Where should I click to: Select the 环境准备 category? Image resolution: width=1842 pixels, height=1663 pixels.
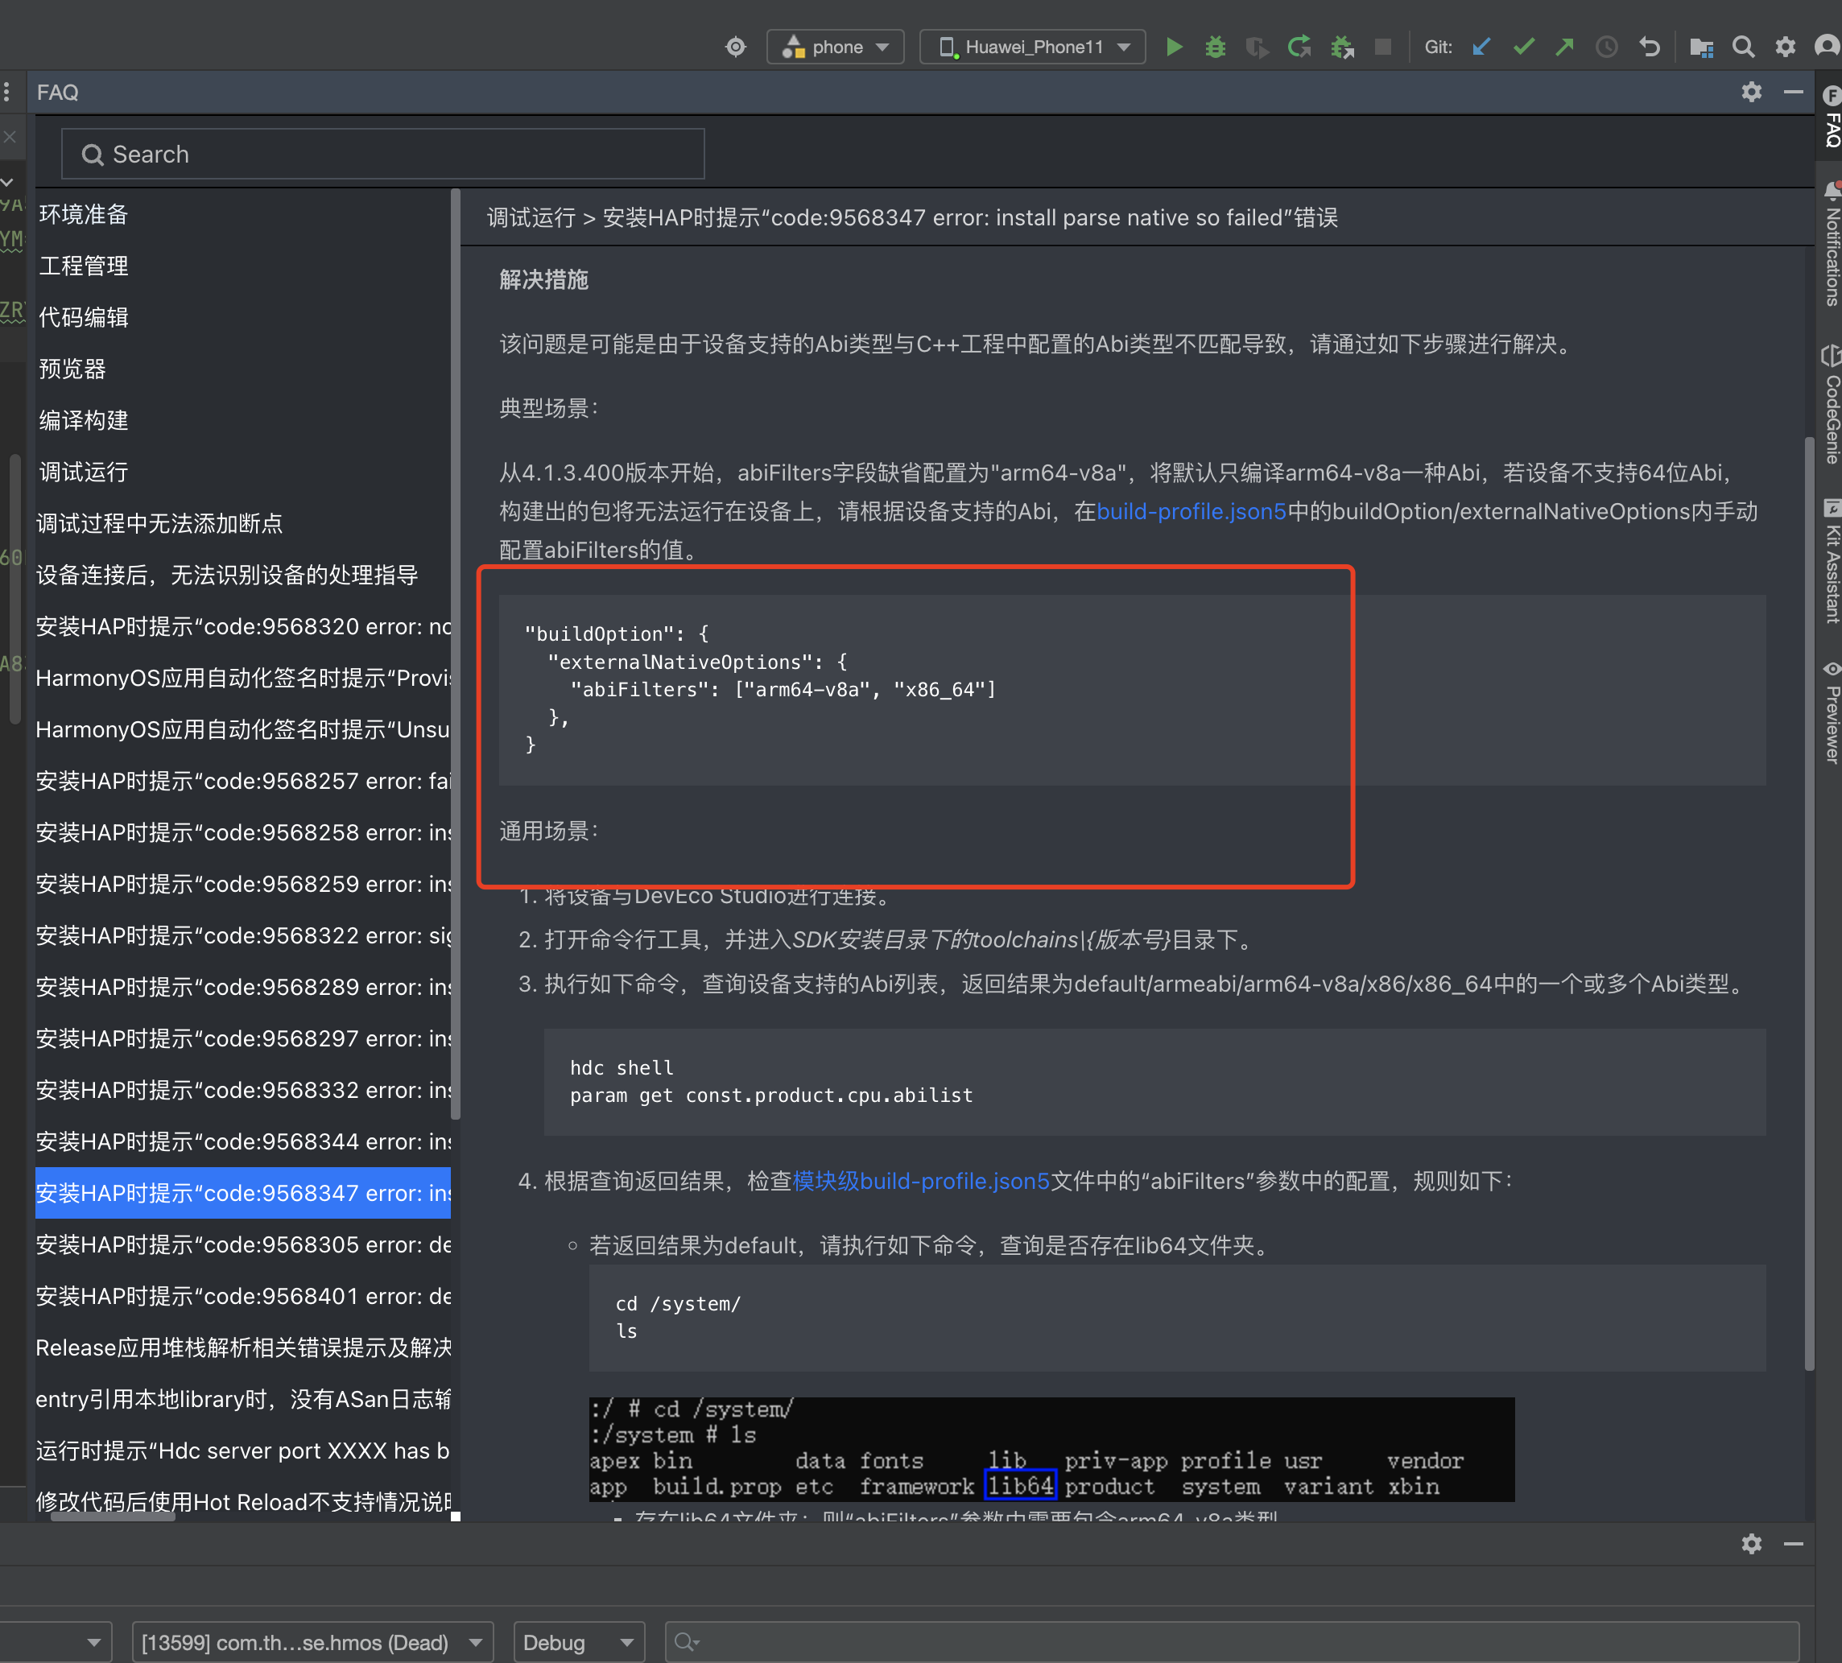tap(83, 215)
